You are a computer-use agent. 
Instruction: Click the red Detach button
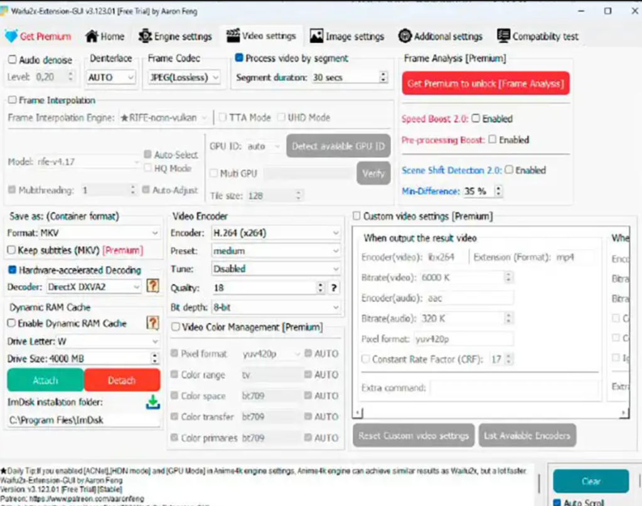coord(122,380)
